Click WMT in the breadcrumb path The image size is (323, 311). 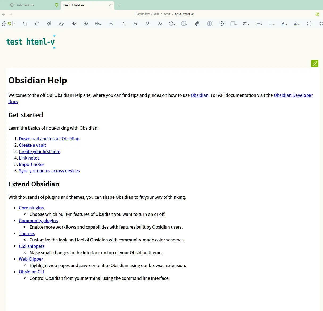coord(156,14)
